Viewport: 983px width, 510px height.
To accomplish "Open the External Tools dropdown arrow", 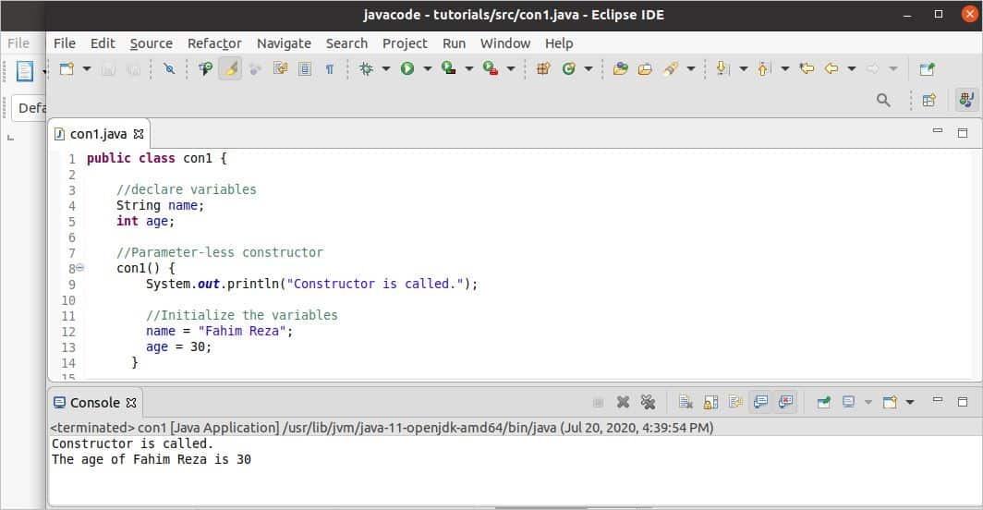I will click(511, 69).
